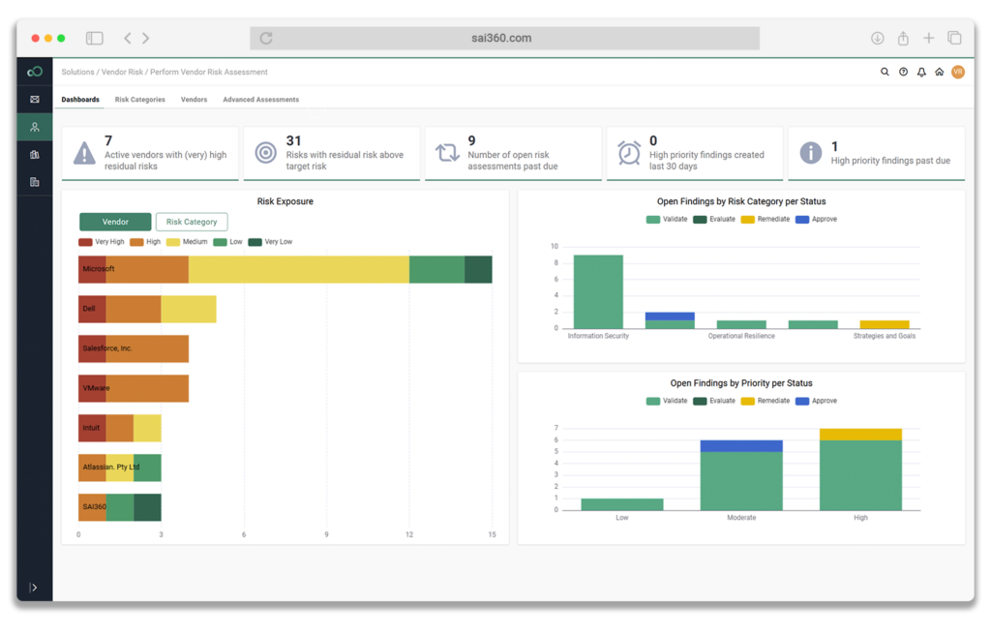
Task: Switch Risk Exposure to Vendor view
Action: coord(115,222)
